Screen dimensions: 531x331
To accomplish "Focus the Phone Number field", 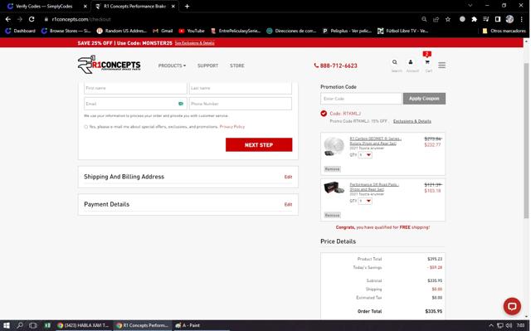I will [240, 104].
